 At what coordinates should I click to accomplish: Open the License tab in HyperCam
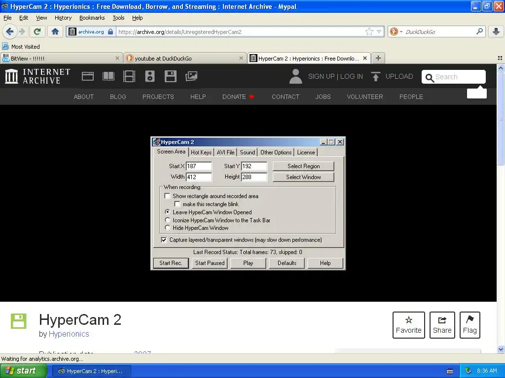click(306, 153)
